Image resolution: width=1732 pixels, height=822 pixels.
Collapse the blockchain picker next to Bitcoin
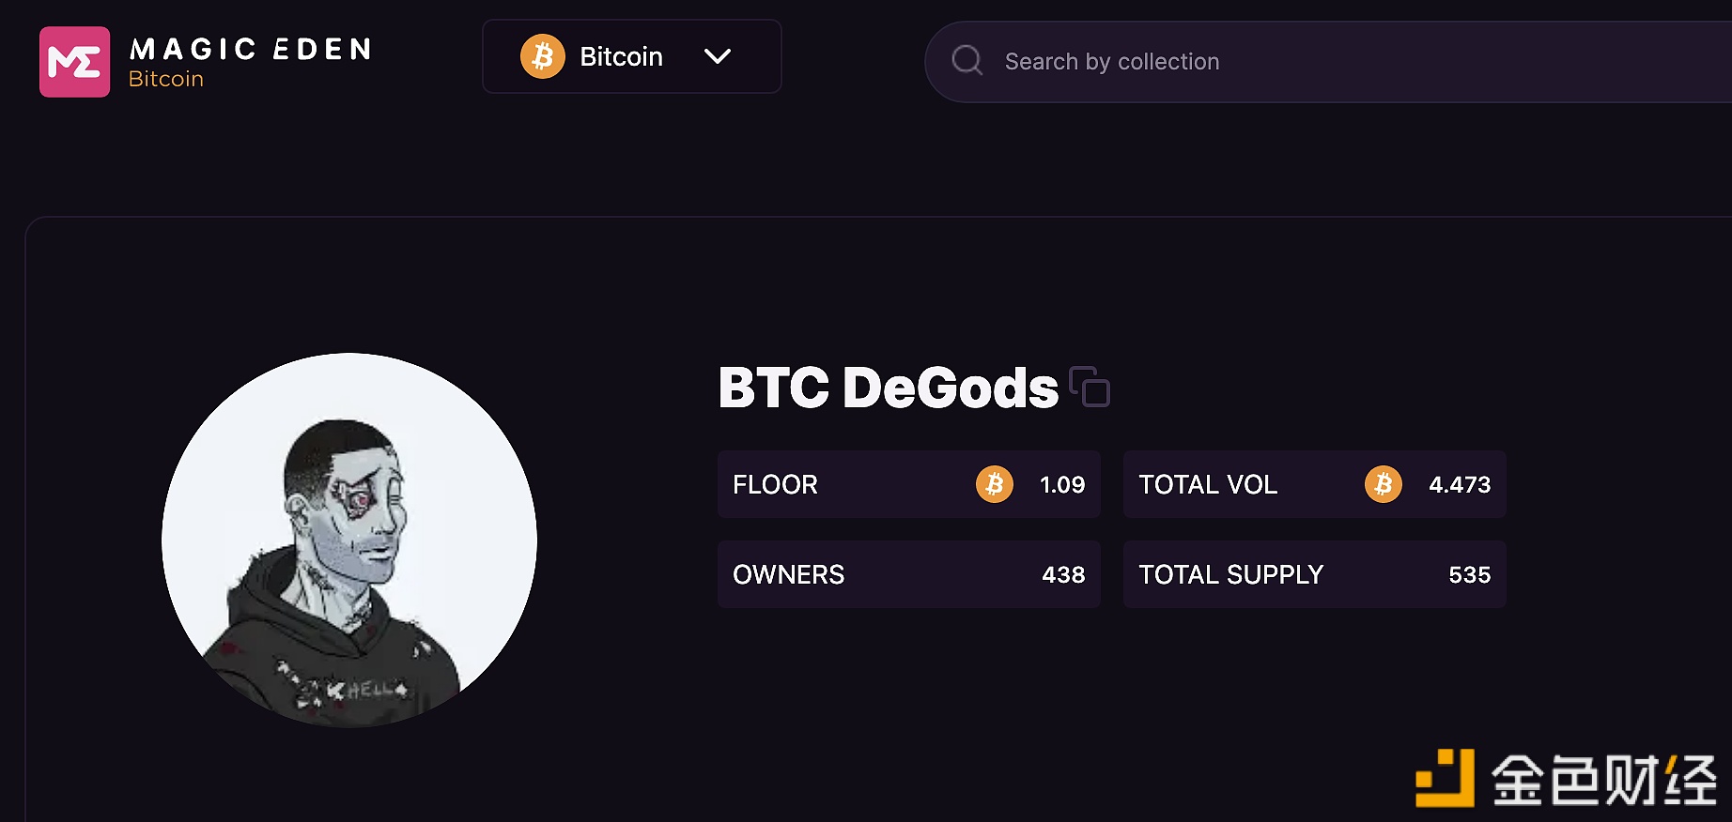click(x=718, y=56)
